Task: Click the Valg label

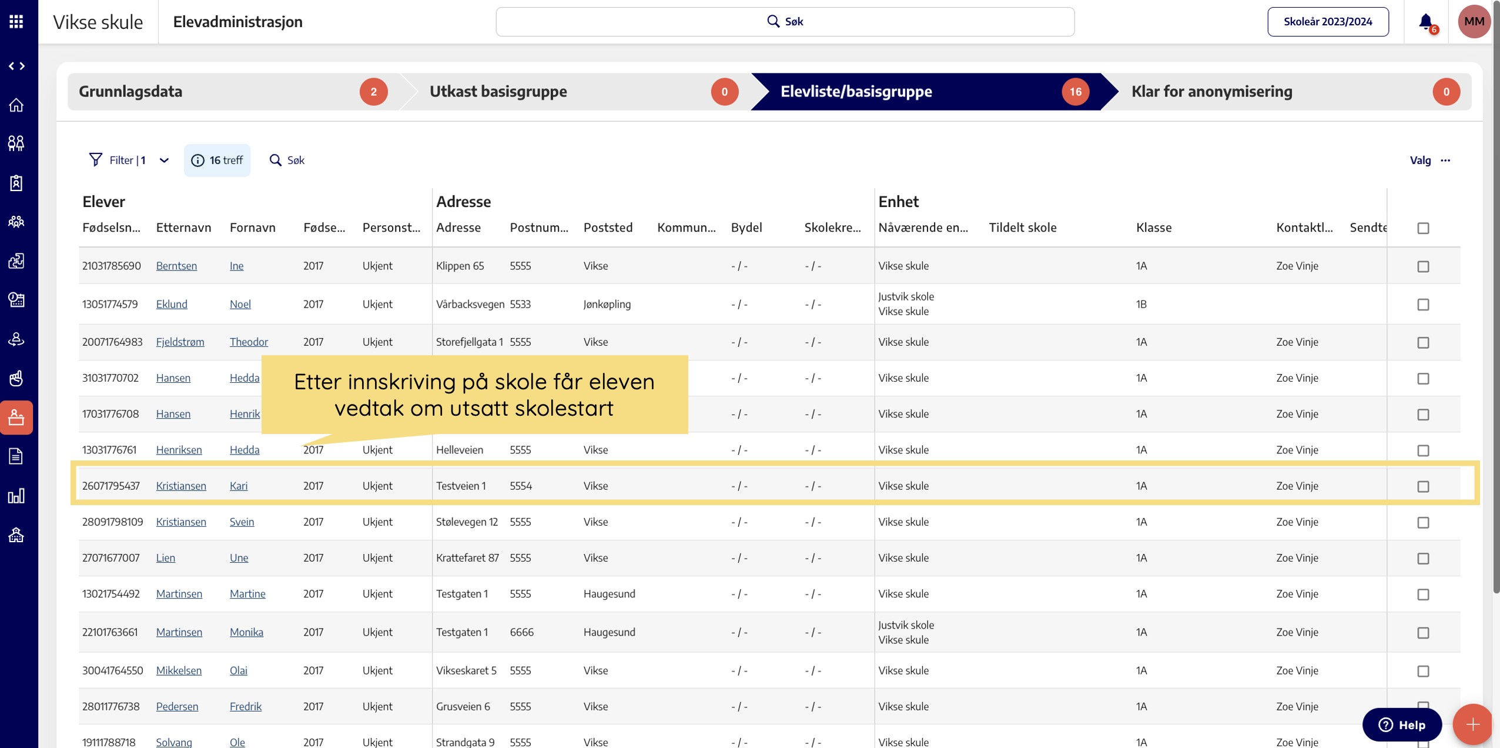Action: 1420,161
